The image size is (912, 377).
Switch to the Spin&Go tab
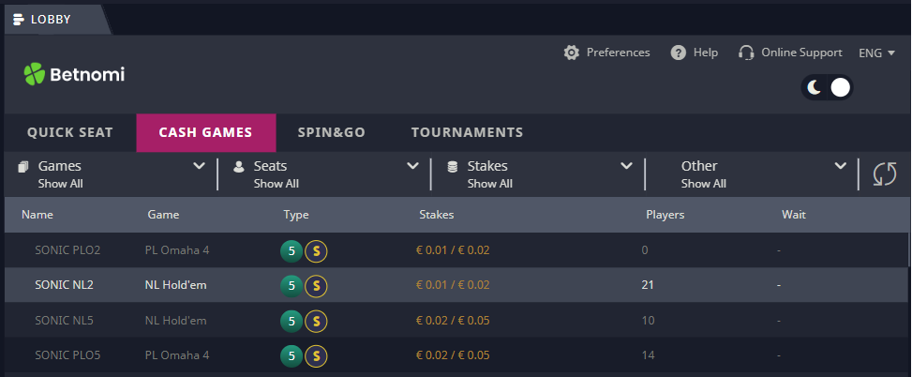332,132
